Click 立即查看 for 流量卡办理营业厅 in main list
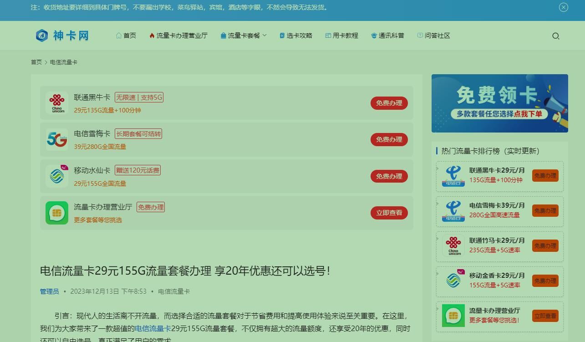This screenshot has width=585, height=342. coord(389,213)
